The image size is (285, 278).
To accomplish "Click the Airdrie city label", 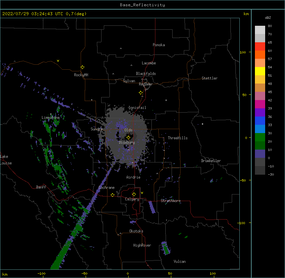I will (134, 177).
